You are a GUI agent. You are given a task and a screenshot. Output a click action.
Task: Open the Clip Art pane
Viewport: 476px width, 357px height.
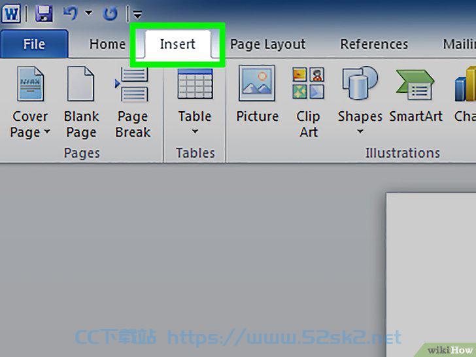(x=308, y=102)
